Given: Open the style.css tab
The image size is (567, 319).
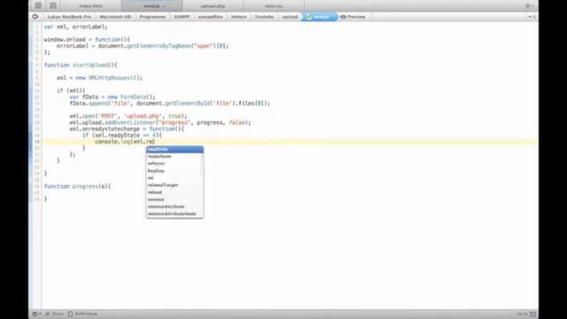Looking at the screenshot, I should click(x=274, y=6).
